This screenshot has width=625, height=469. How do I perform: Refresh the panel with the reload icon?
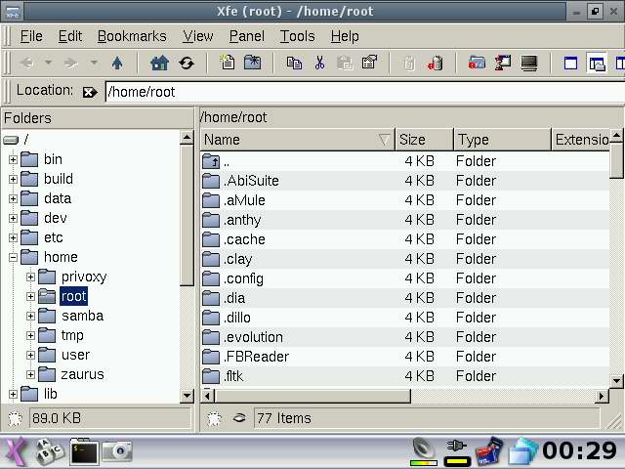[x=186, y=63]
